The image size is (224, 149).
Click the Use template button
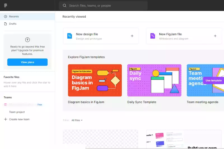pyautogui.click(x=214, y=81)
